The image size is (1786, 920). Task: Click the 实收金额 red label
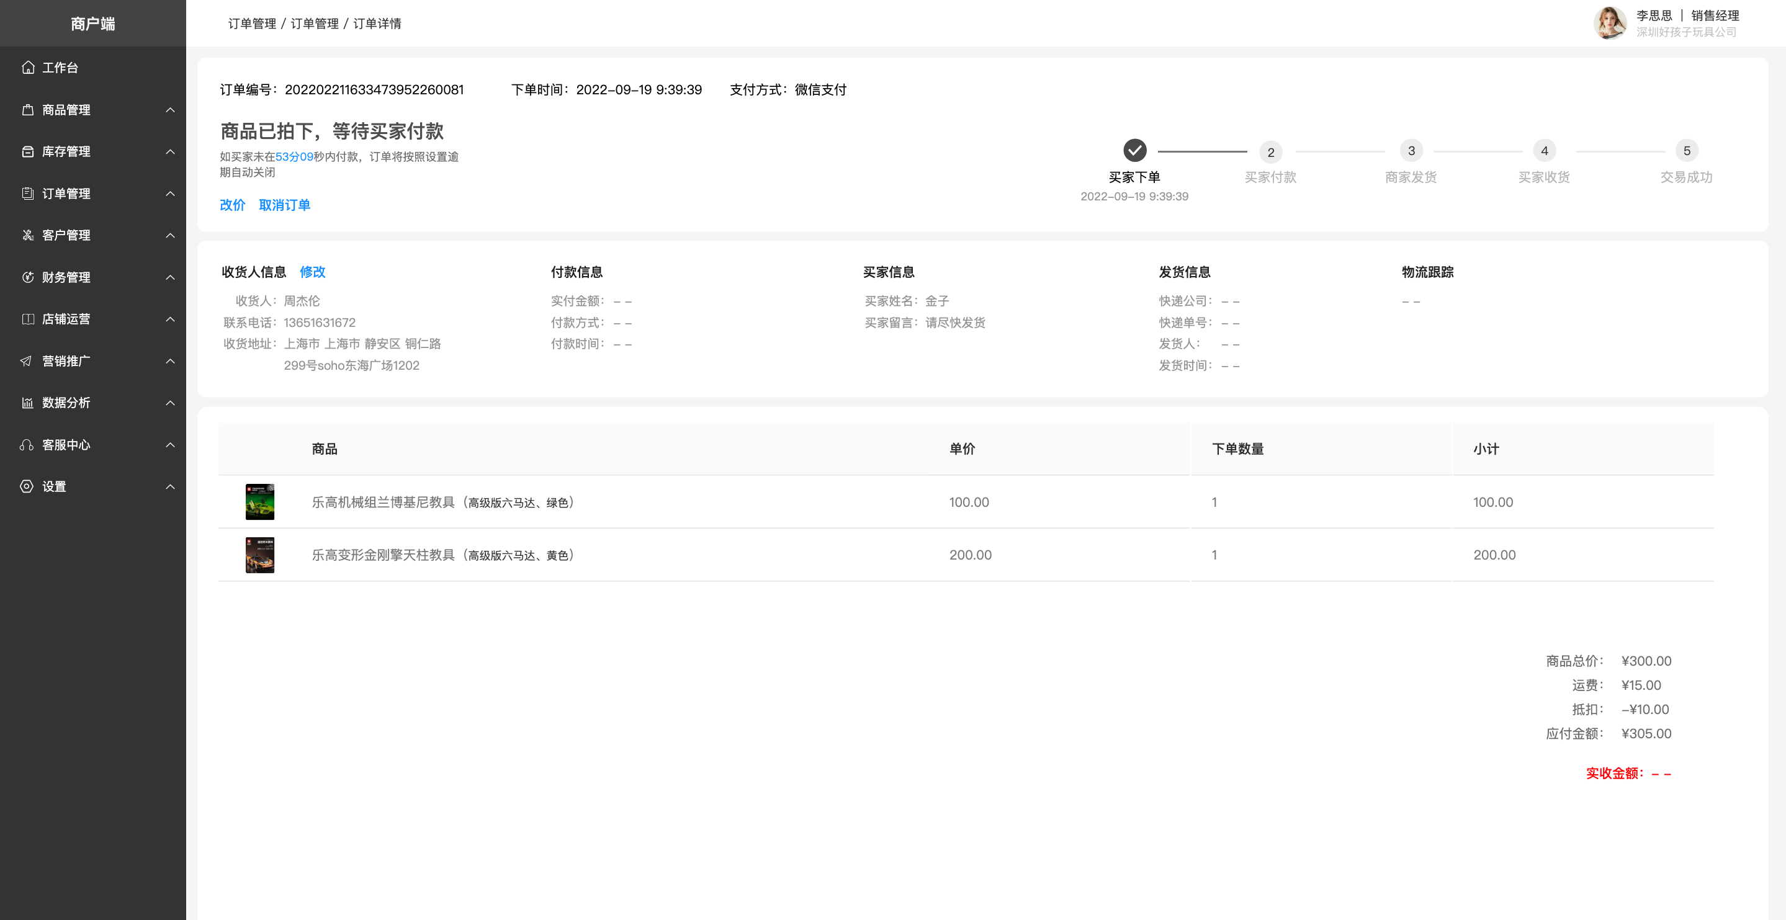tap(1615, 773)
